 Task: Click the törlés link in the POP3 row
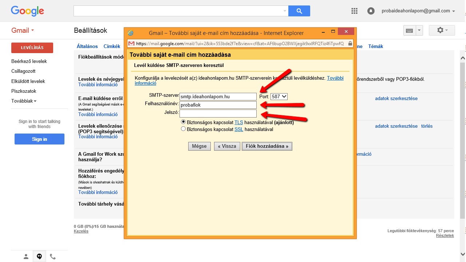(x=427, y=126)
